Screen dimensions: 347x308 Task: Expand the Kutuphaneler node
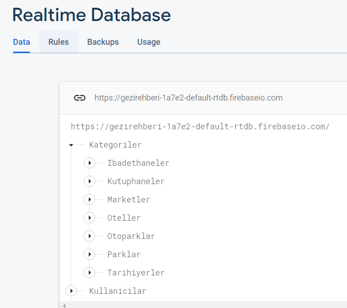tap(89, 181)
